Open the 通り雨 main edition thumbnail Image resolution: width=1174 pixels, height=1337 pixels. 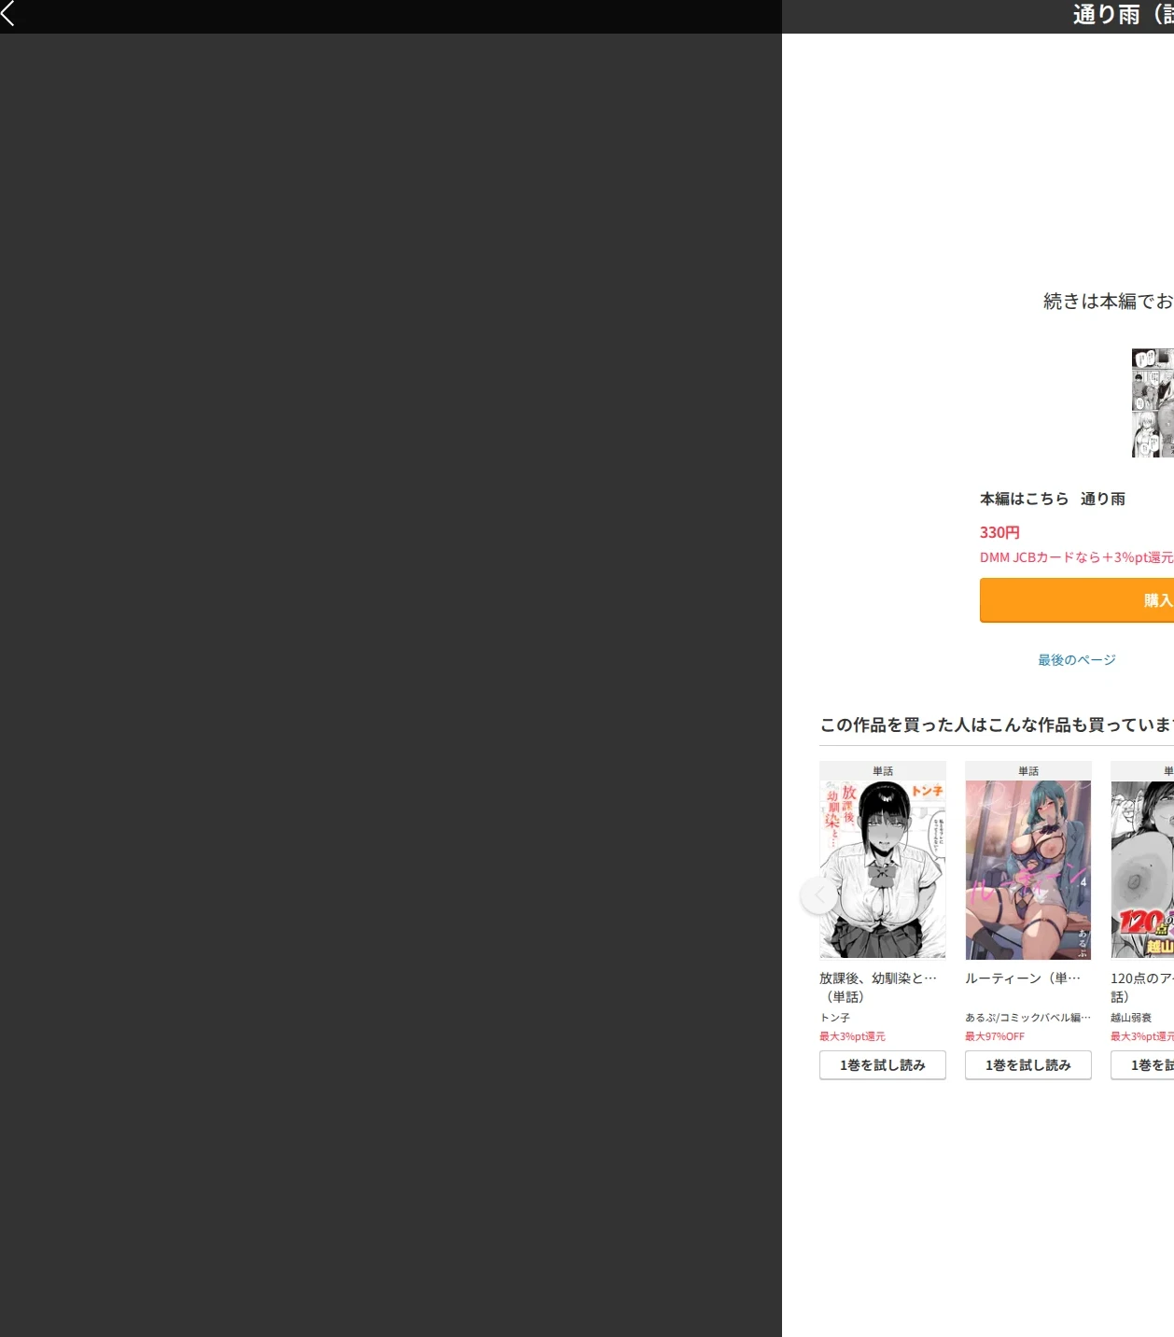click(x=1153, y=402)
